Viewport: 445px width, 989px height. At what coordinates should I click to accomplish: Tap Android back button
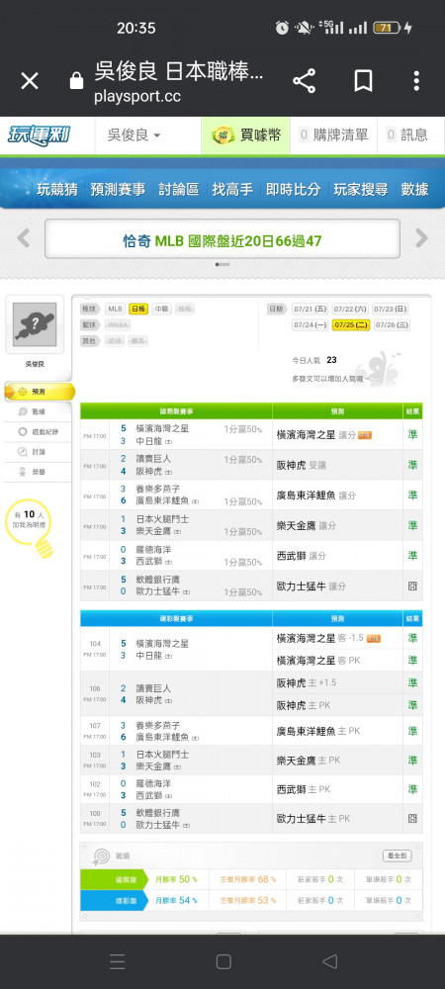(x=329, y=961)
